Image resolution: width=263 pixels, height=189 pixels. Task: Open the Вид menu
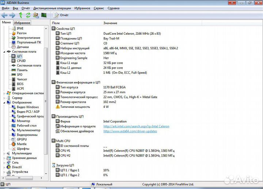click(x=15, y=8)
